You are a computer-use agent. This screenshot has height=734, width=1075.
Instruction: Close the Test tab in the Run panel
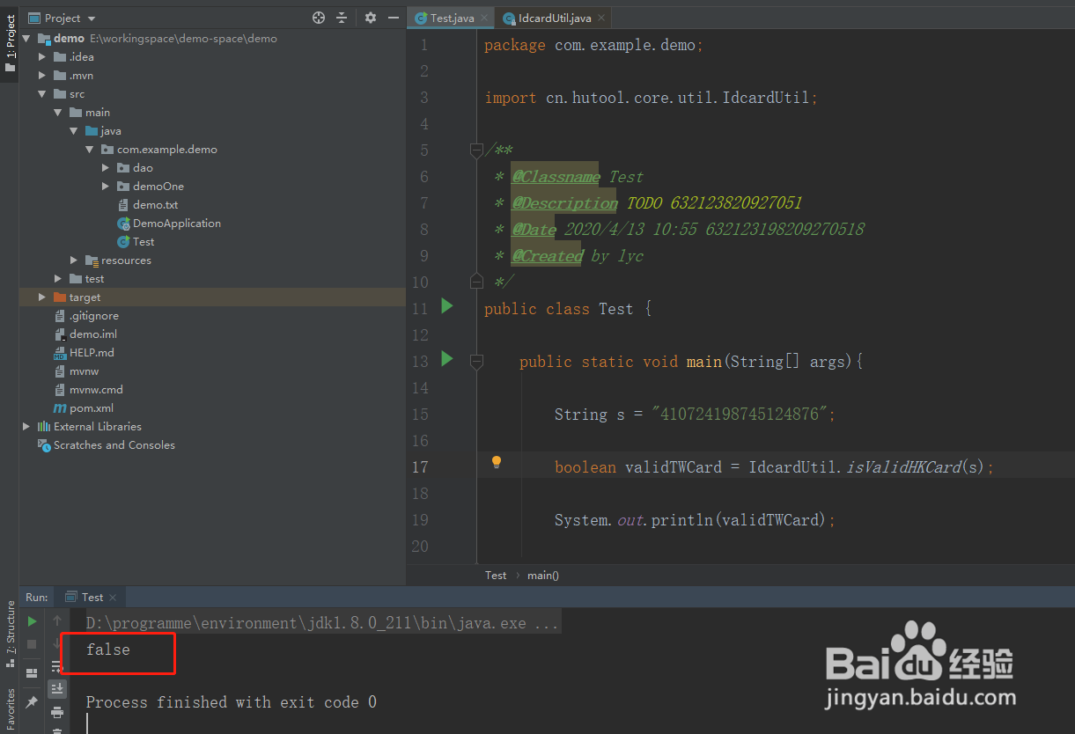(x=114, y=597)
